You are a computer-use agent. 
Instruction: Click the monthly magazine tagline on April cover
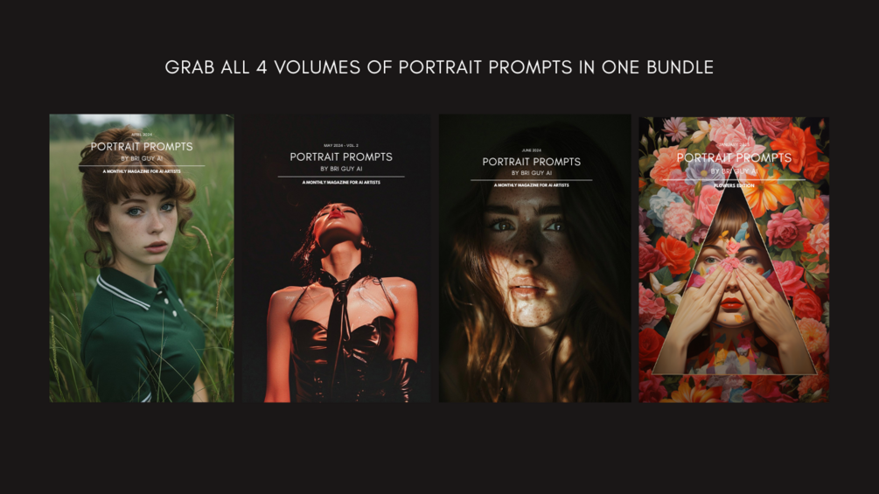pyautogui.click(x=142, y=171)
